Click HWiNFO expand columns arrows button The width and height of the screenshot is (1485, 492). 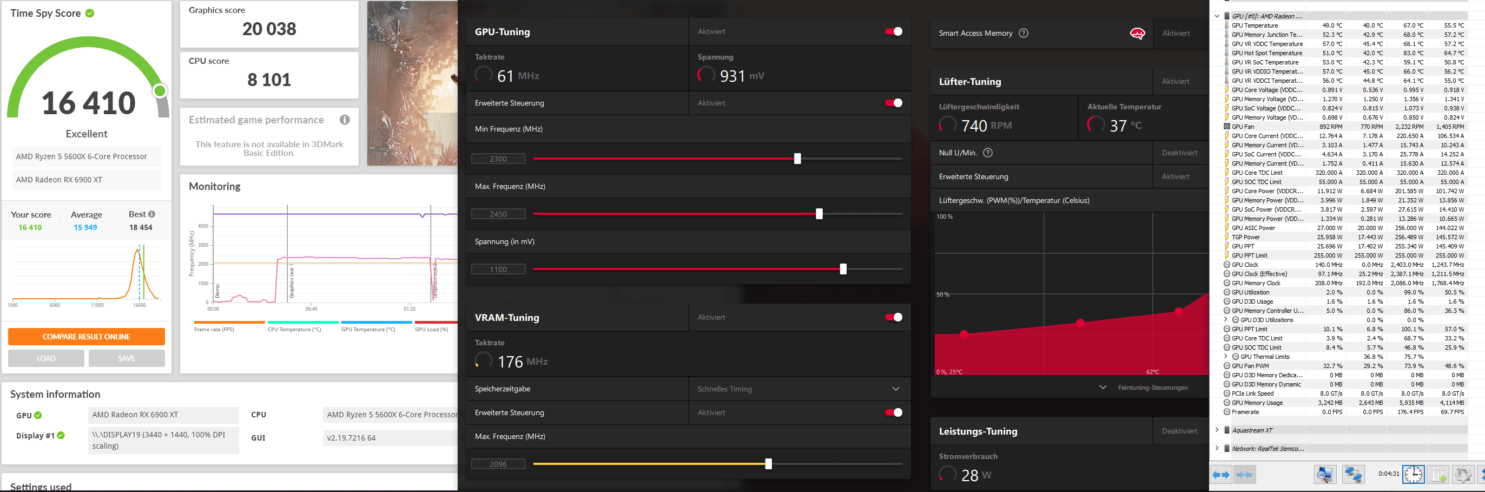click(x=1222, y=475)
